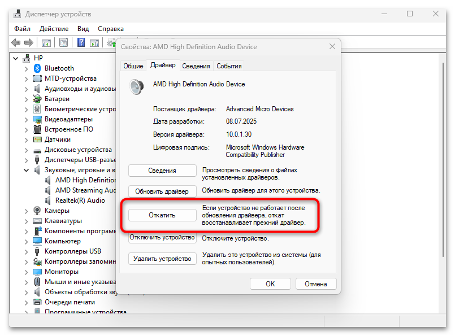
Task: Click the Advanced Micro Devices provider text
Action: point(259,109)
